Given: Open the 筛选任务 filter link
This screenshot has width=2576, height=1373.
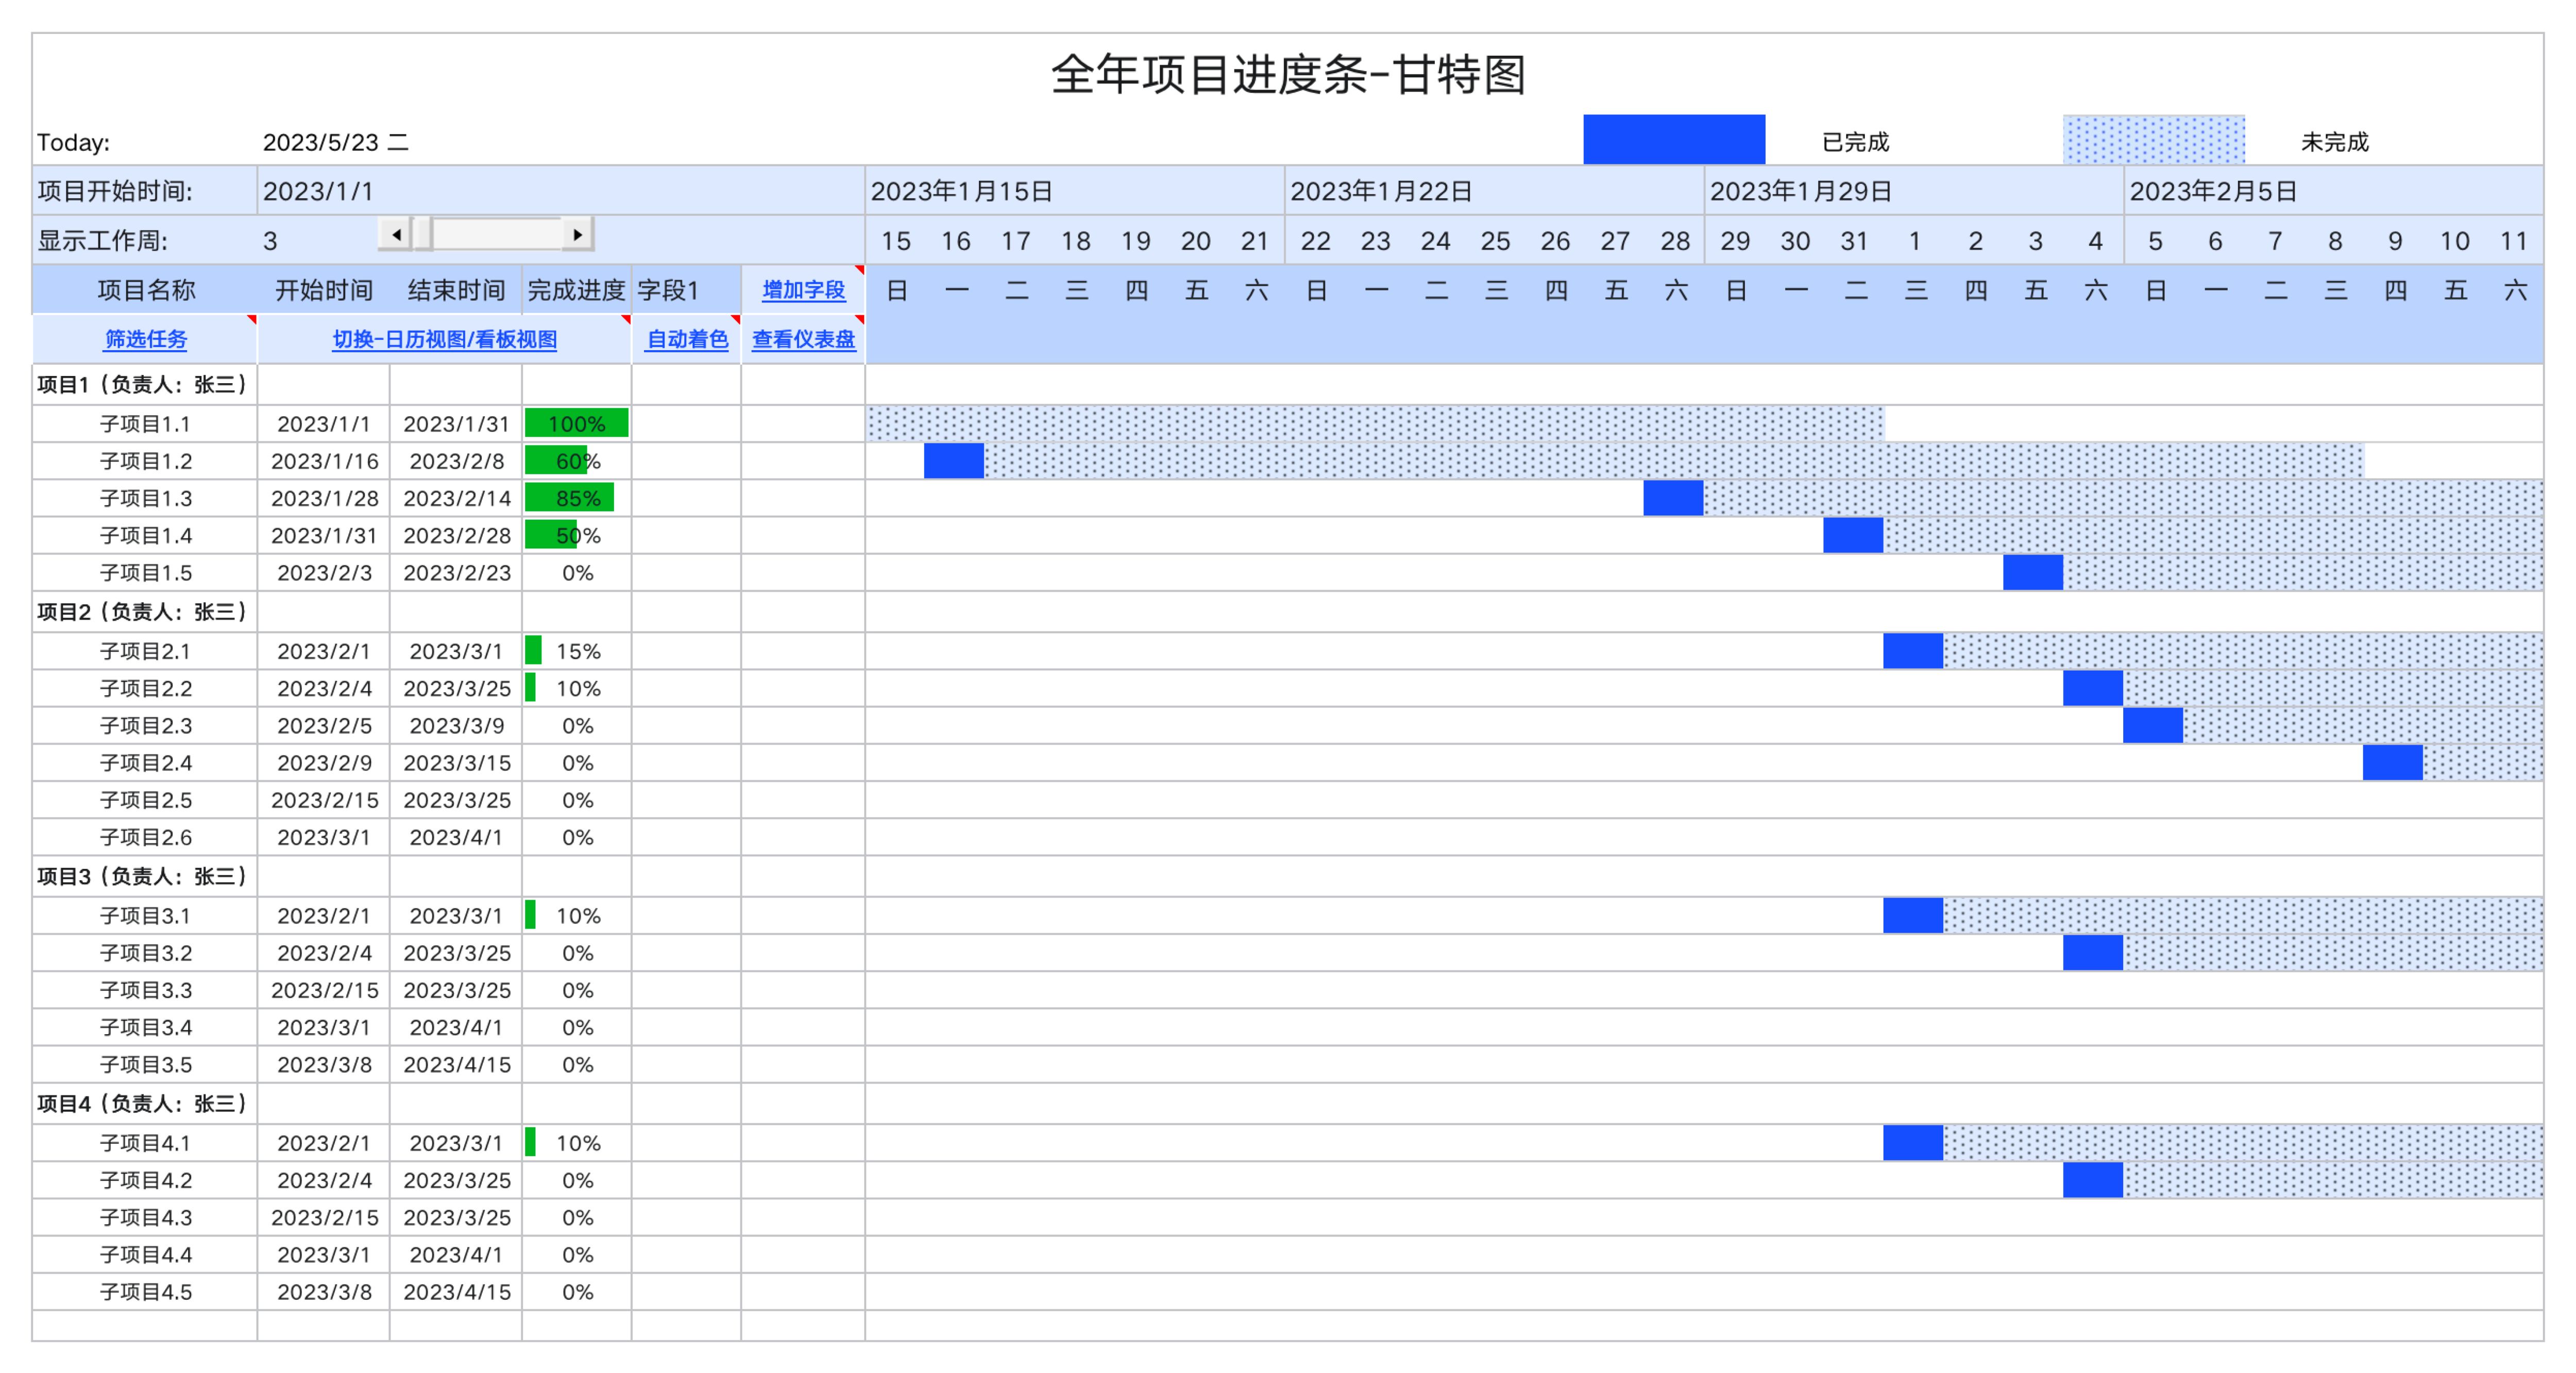Looking at the screenshot, I should [145, 340].
